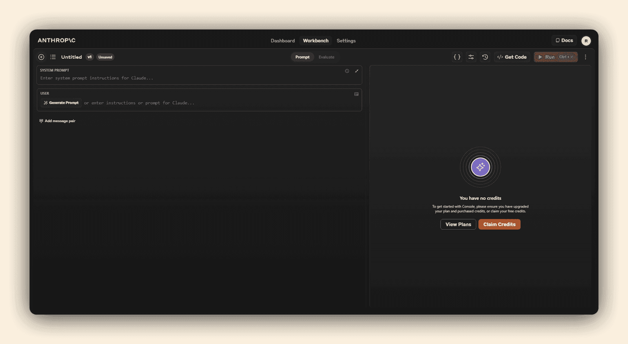The height and width of the screenshot is (344, 628).
Task: Select the Prompt mode toggle
Action: pyautogui.click(x=302, y=57)
